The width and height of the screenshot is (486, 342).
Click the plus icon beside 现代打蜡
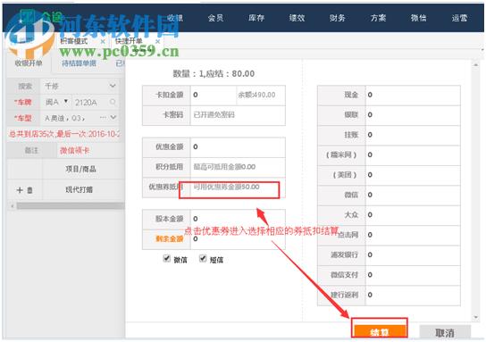point(20,190)
